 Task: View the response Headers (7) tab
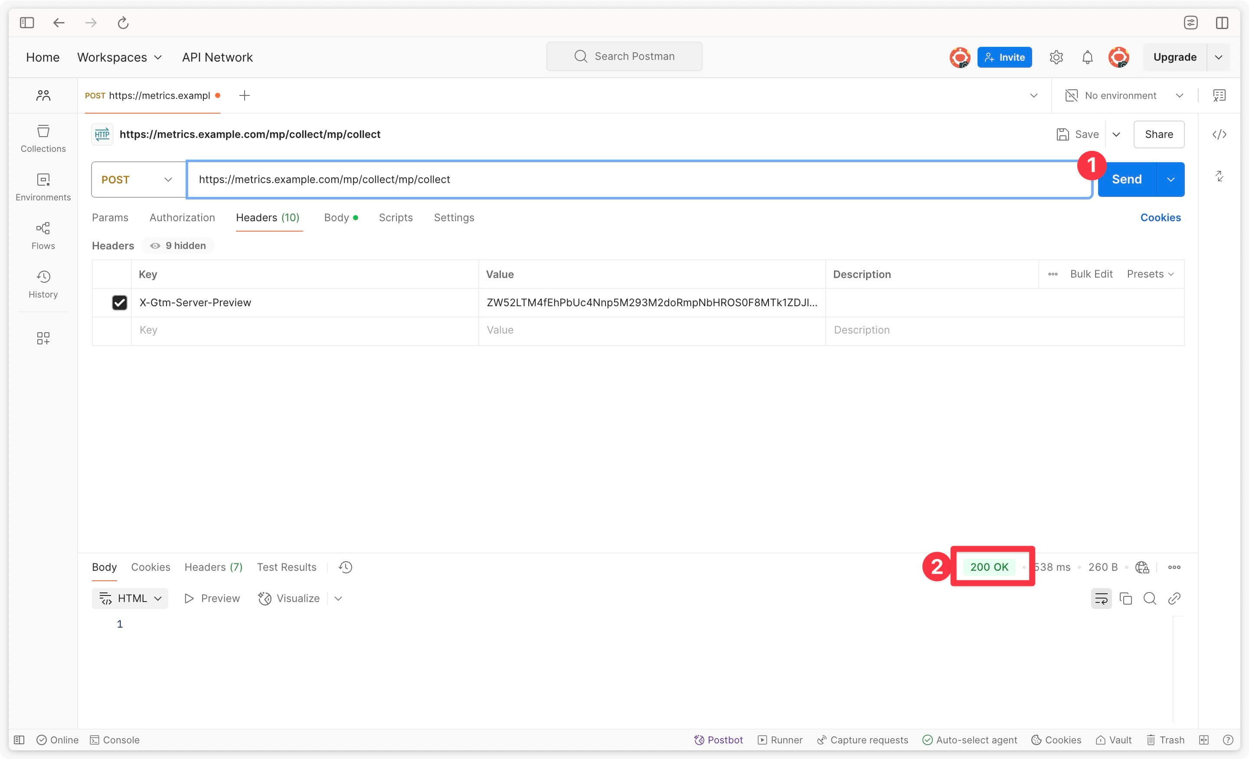tap(213, 567)
